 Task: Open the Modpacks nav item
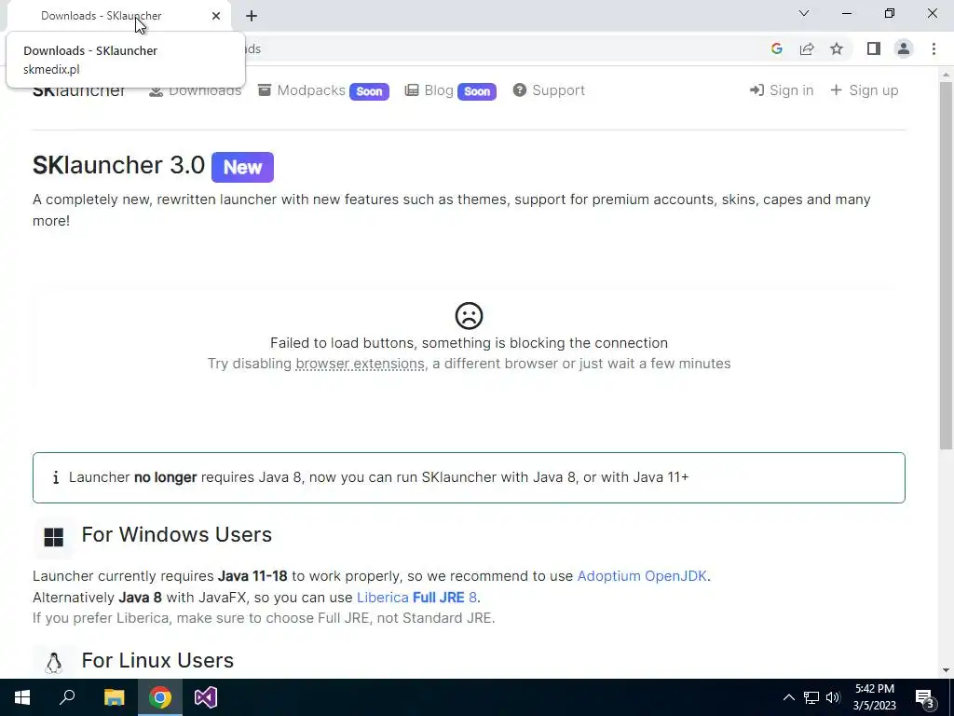(x=311, y=90)
